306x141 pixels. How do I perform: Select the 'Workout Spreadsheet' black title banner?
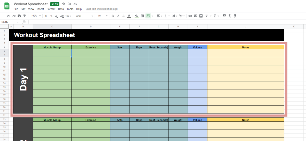(x=146, y=35)
